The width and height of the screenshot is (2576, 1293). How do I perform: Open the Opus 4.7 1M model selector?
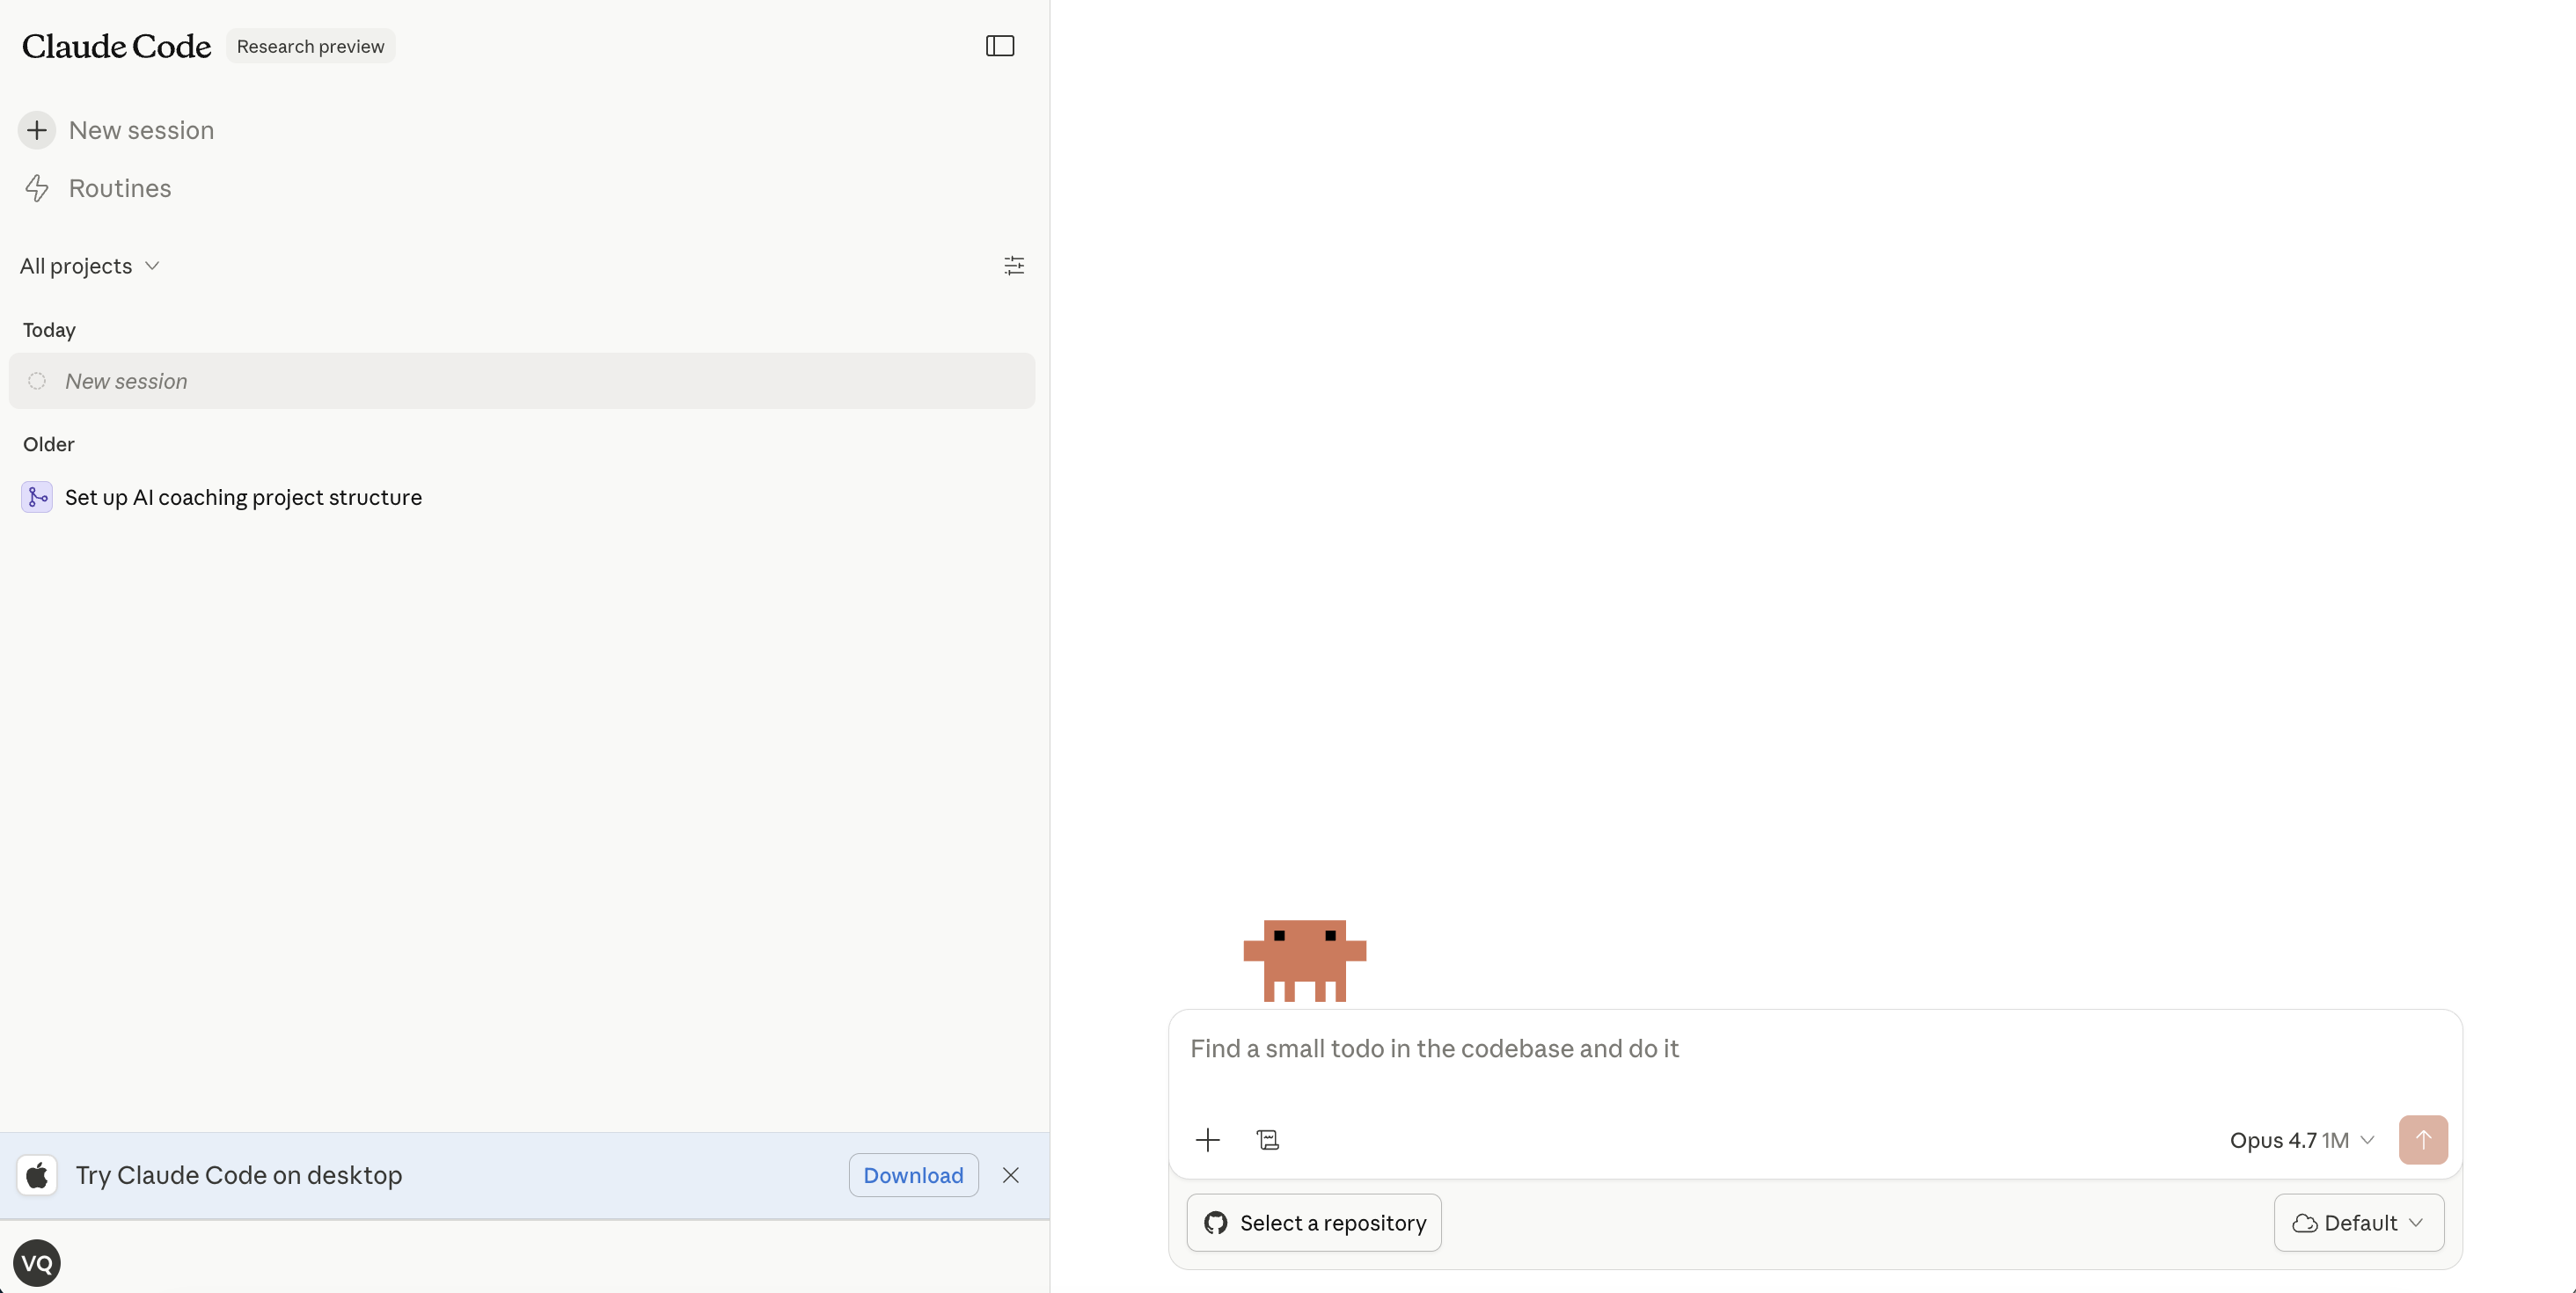coord(2300,1140)
